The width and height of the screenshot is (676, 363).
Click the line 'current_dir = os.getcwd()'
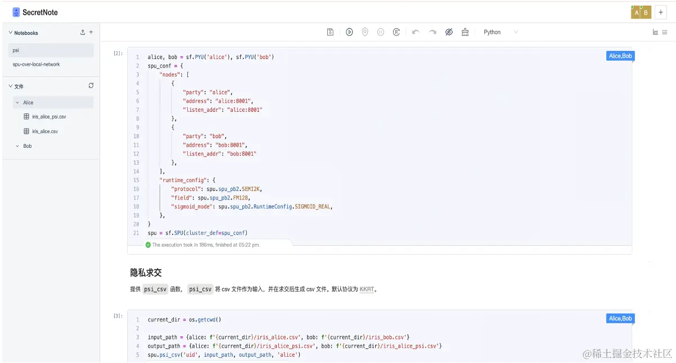tap(184, 320)
